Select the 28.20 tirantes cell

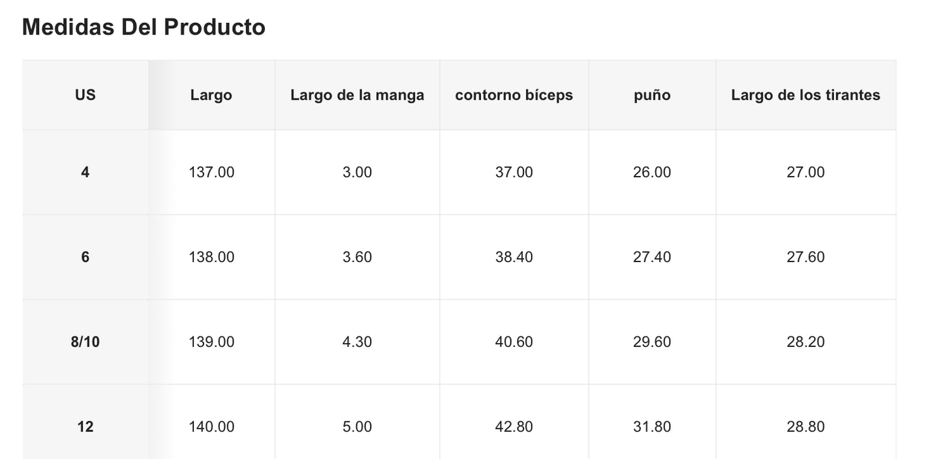coord(805,342)
